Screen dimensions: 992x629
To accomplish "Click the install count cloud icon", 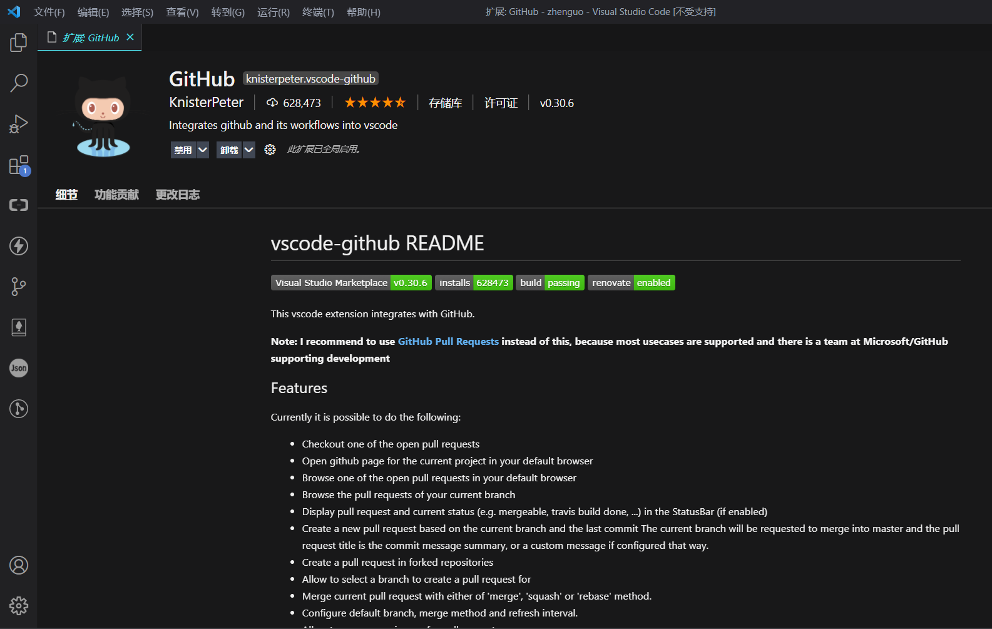I will (x=272, y=103).
